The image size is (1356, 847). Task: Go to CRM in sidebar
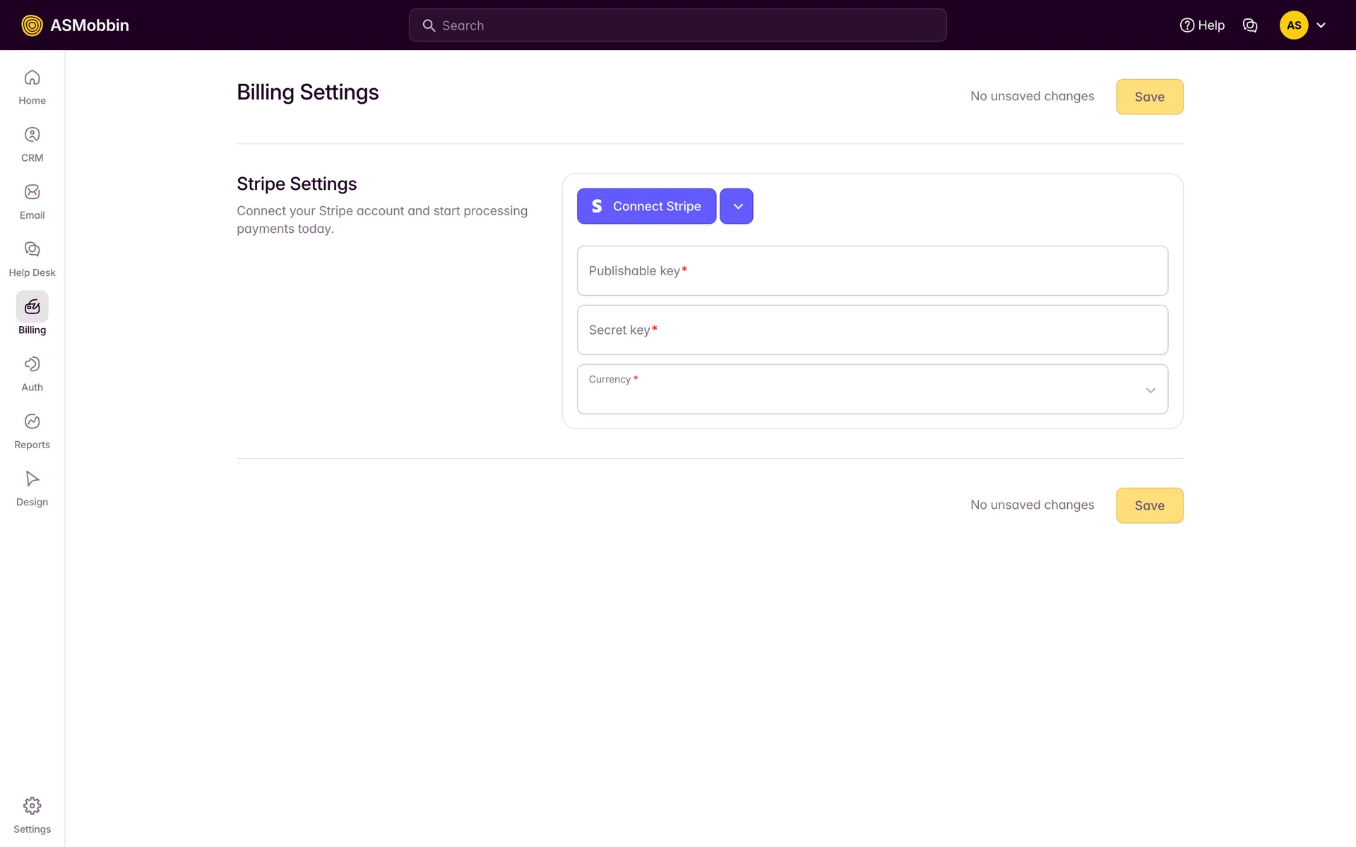point(32,135)
